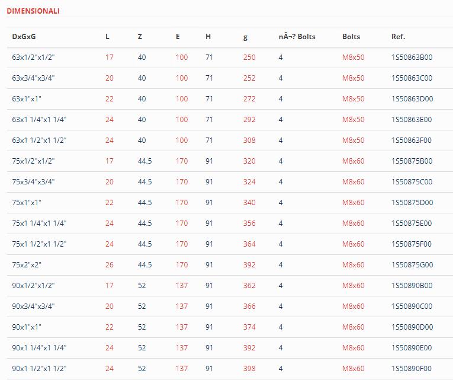Select reference code 1S50890F00

[412, 368]
